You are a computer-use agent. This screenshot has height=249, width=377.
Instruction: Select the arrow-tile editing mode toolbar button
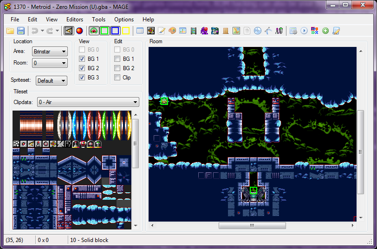coord(69,31)
